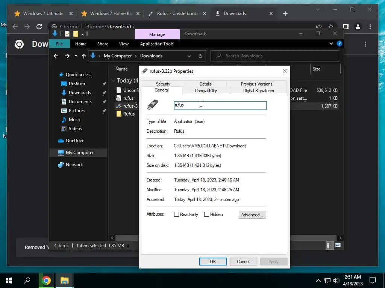Click Cancel in Properties dialog

coord(243,261)
